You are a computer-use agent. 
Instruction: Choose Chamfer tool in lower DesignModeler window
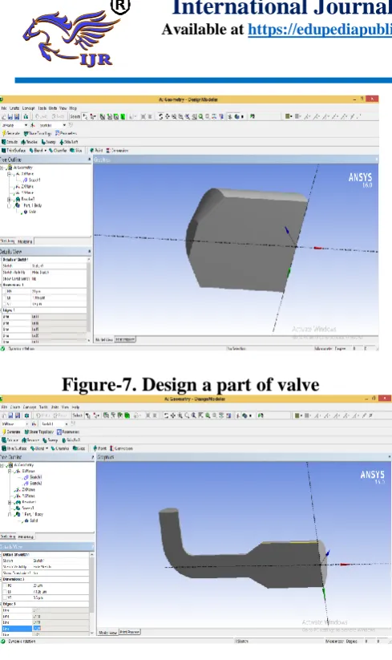point(60,448)
